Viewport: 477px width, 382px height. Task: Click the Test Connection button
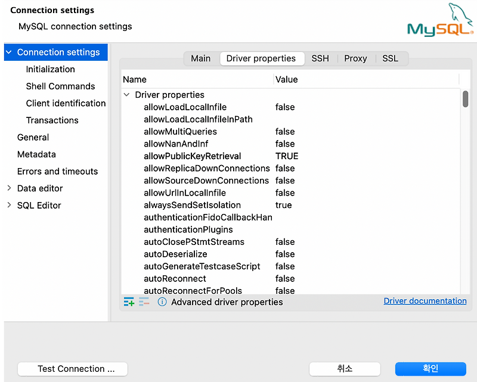pos(72,369)
